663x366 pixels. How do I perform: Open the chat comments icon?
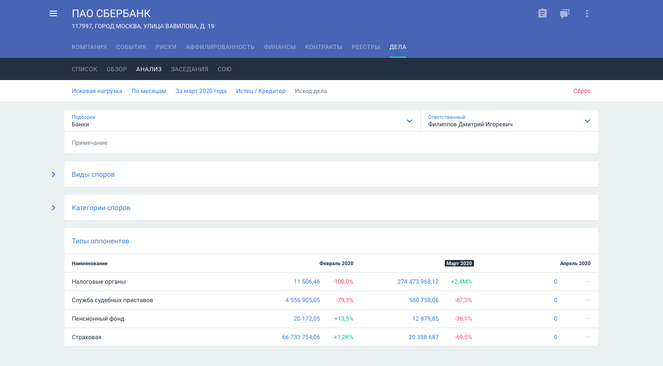(564, 14)
